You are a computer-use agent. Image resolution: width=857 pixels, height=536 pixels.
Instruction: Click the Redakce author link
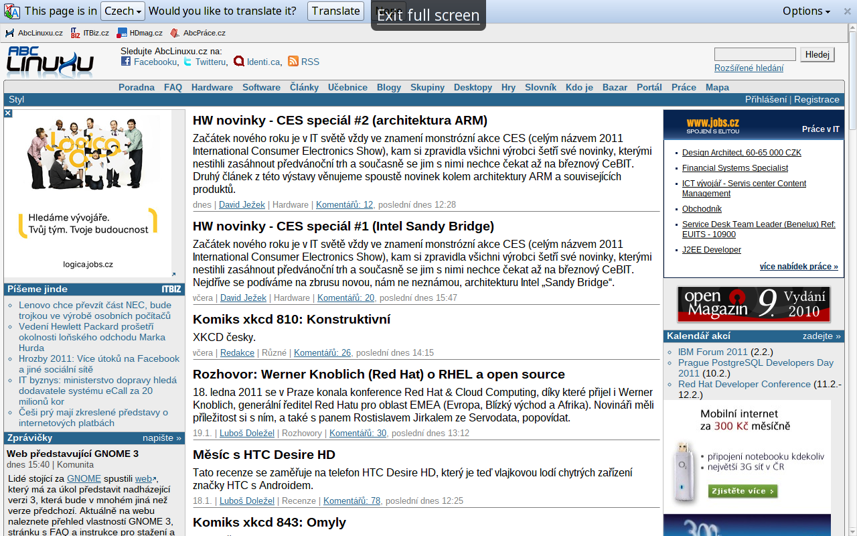pyautogui.click(x=237, y=353)
